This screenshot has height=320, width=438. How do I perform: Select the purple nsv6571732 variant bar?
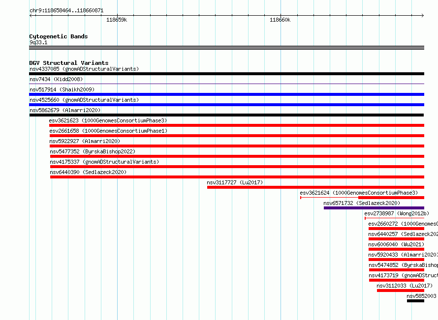pos(374,208)
